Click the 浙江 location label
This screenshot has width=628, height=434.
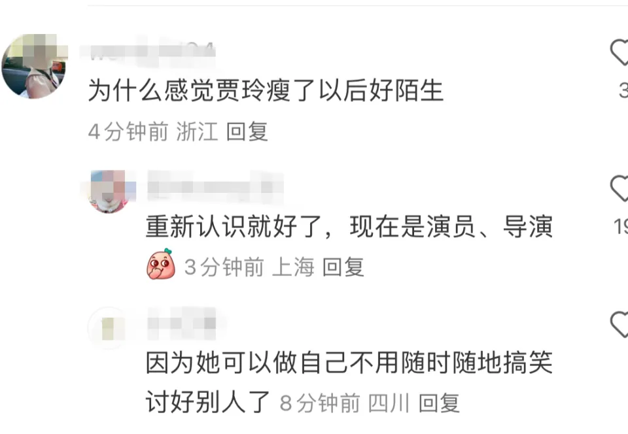coord(197,131)
